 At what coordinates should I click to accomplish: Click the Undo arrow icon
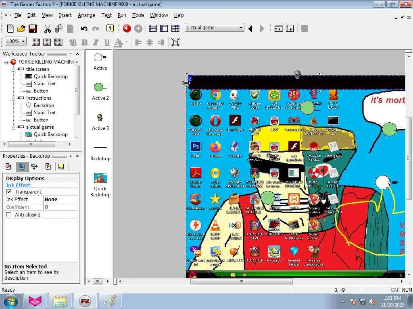click(x=84, y=29)
